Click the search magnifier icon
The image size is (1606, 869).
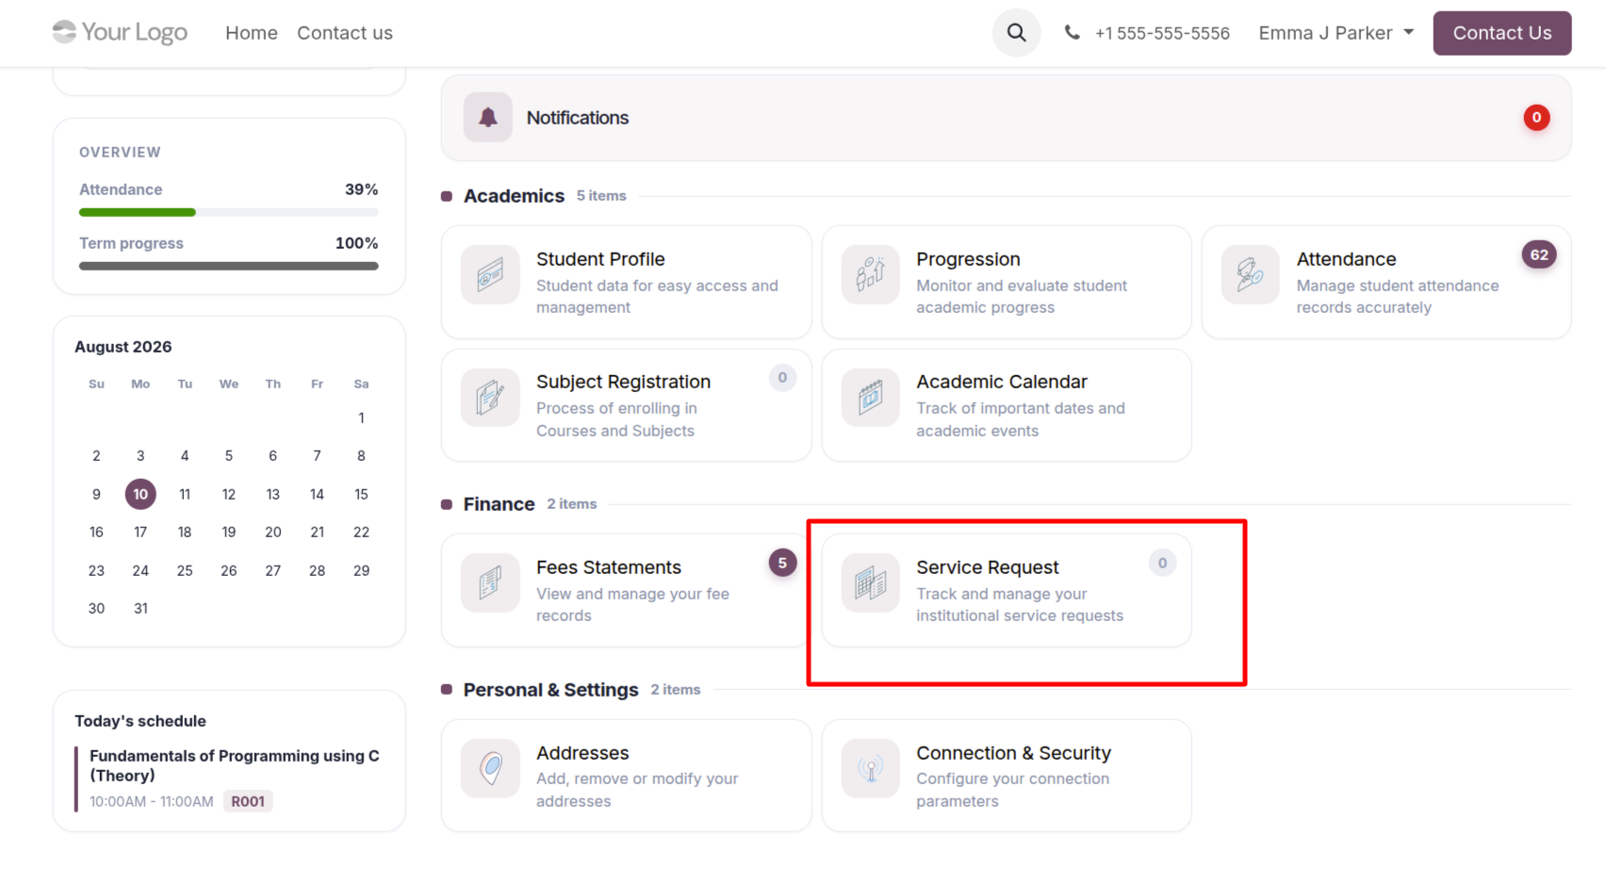pyautogui.click(x=1016, y=33)
